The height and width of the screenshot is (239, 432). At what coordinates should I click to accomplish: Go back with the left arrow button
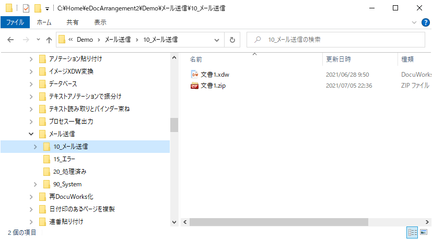point(10,40)
